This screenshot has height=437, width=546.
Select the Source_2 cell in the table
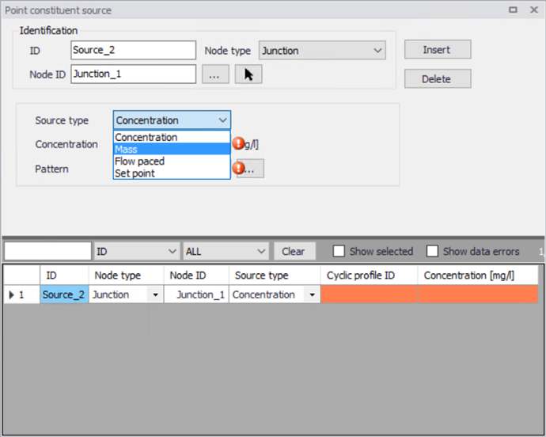[64, 294]
